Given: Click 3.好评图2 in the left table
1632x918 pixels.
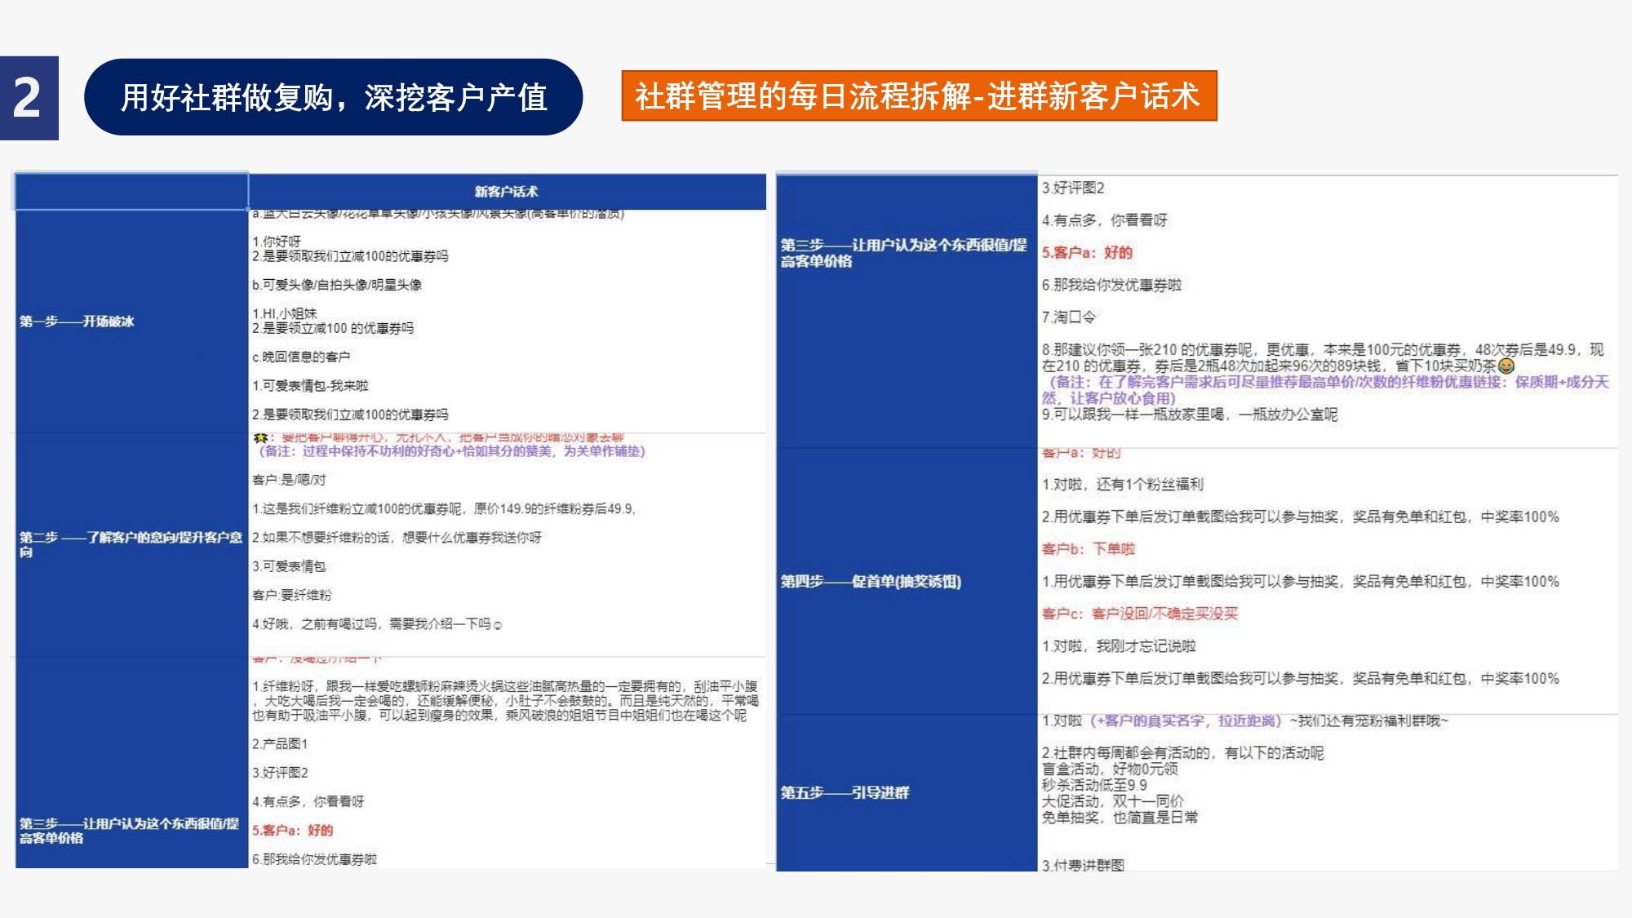Looking at the screenshot, I should [280, 773].
